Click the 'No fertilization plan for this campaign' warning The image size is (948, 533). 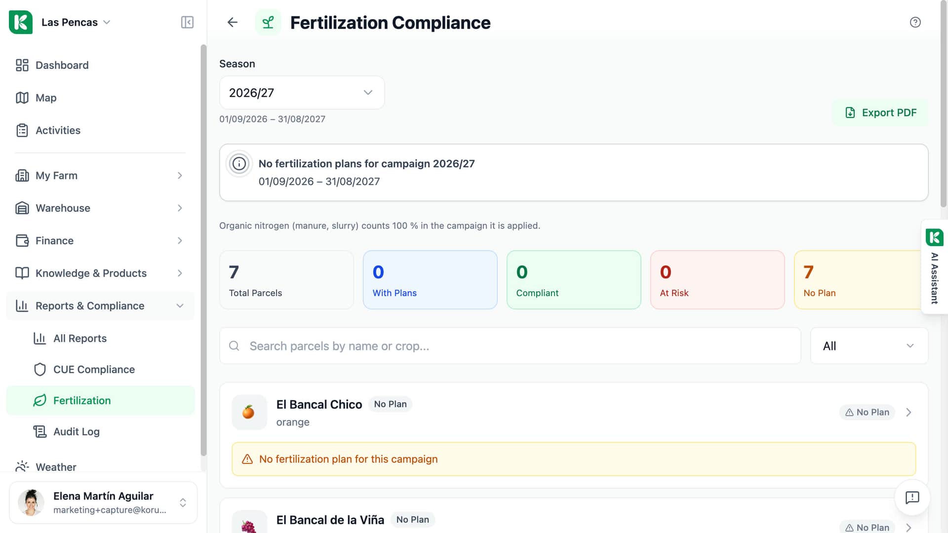point(574,459)
